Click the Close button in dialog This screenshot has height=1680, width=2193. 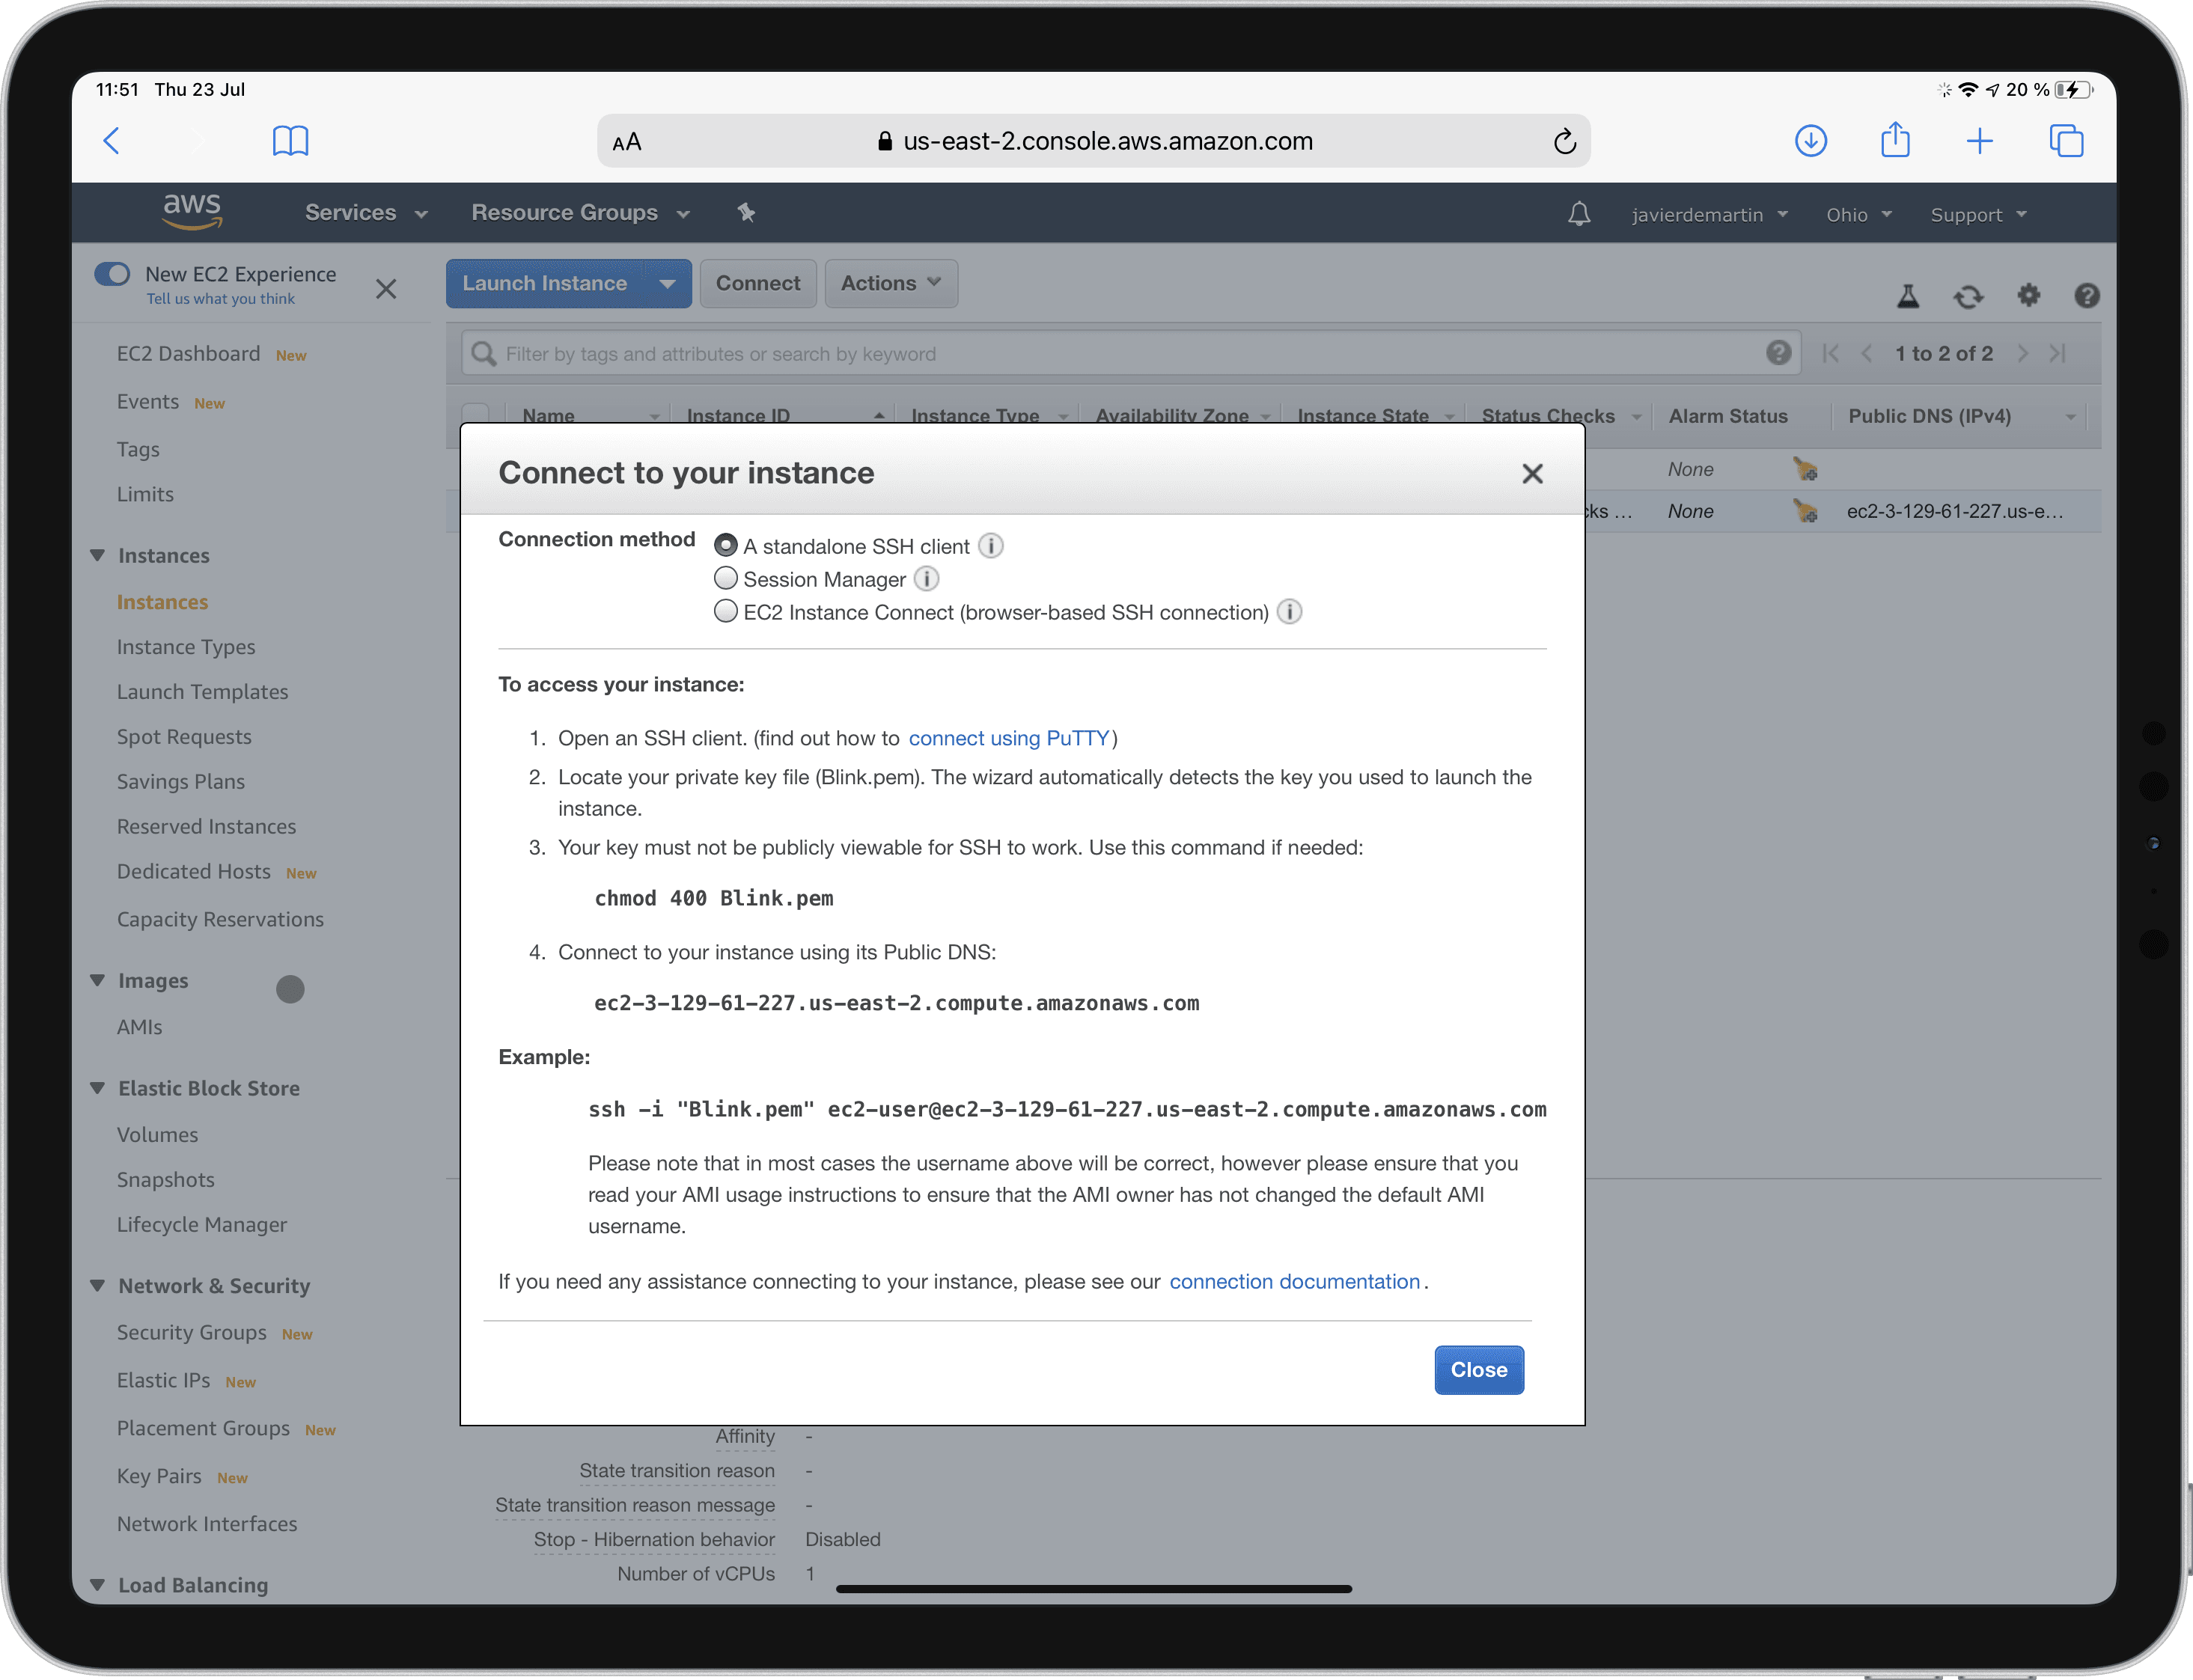coord(1479,1370)
